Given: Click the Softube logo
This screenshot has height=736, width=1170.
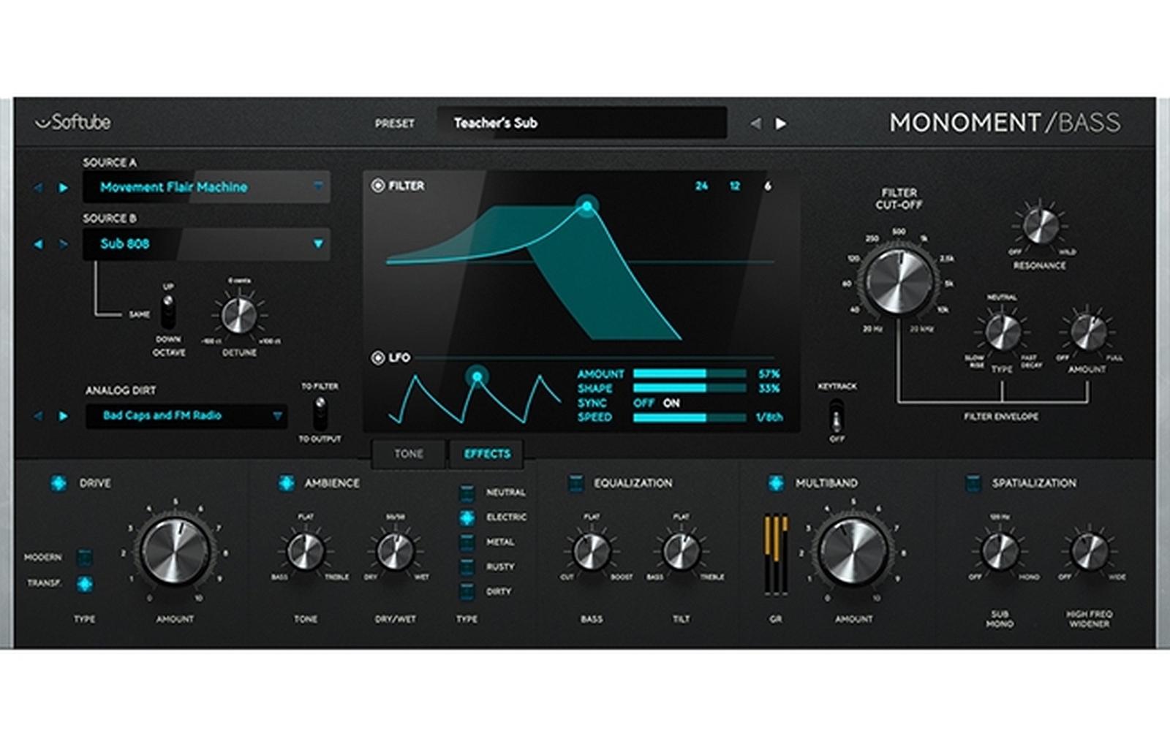Looking at the screenshot, I should (x=73, y=122).
